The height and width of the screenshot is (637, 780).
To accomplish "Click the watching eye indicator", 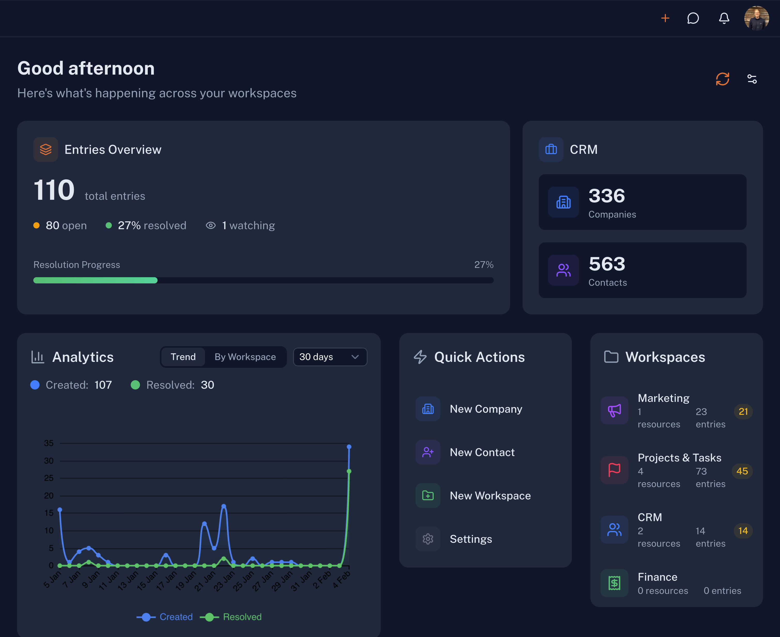I will tap(210, 225).
